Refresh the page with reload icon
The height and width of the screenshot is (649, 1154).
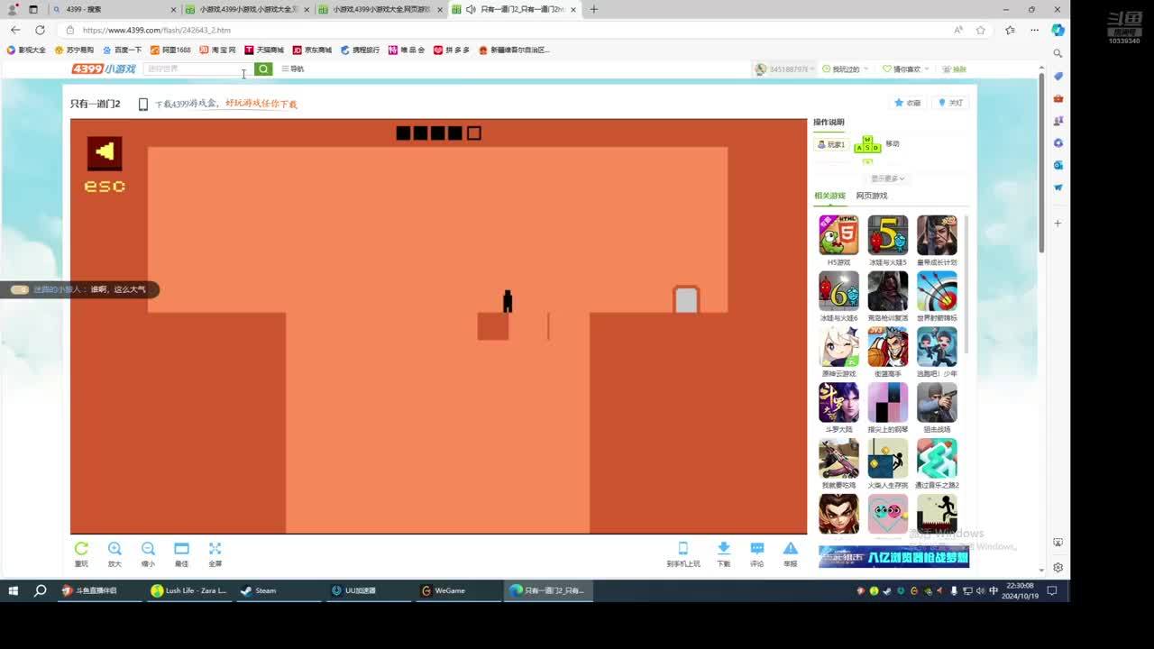40,30
